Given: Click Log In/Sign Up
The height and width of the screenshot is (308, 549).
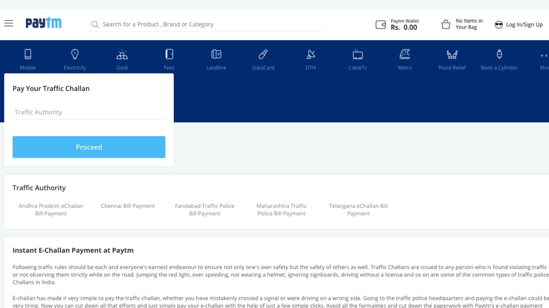Looking at the screenshot, I should [524, 25].
